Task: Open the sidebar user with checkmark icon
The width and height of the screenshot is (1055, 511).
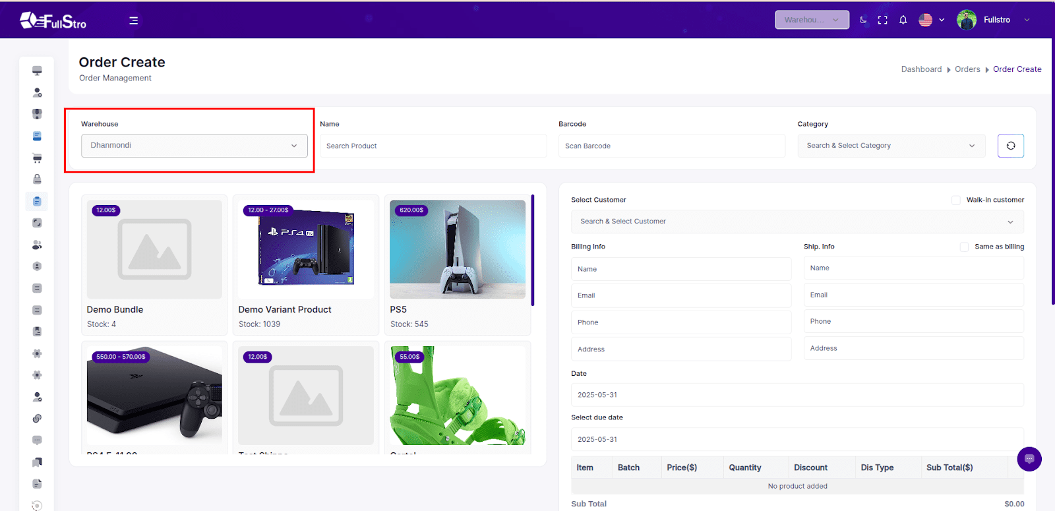Action: tap(37, 397)
